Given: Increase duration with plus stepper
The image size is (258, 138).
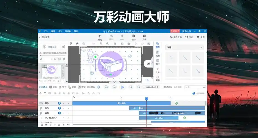Looking at the screenshot, I should [x=158, y=87].
